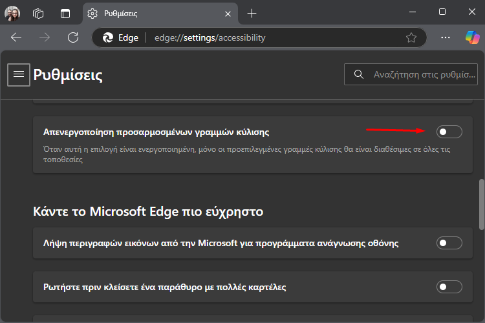Screen dimensions: 485x323
Task: Click the magnifier icon in settings search
Action: (x=358, y=74)
